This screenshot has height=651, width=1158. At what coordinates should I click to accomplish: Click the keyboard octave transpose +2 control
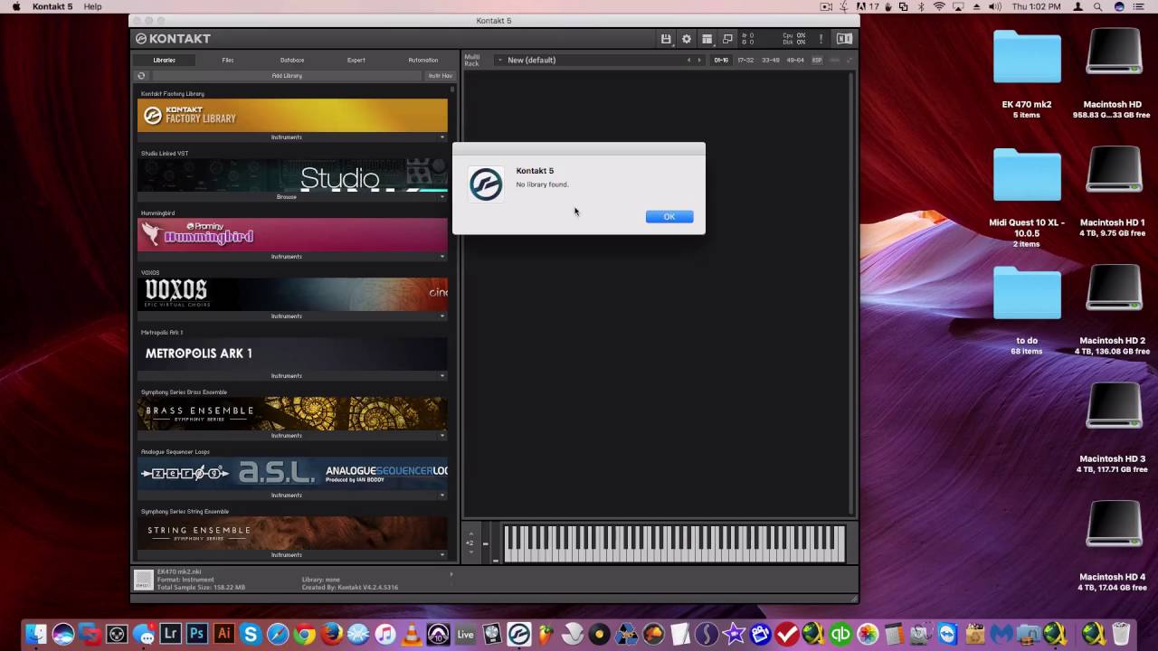tap(470, 542)
